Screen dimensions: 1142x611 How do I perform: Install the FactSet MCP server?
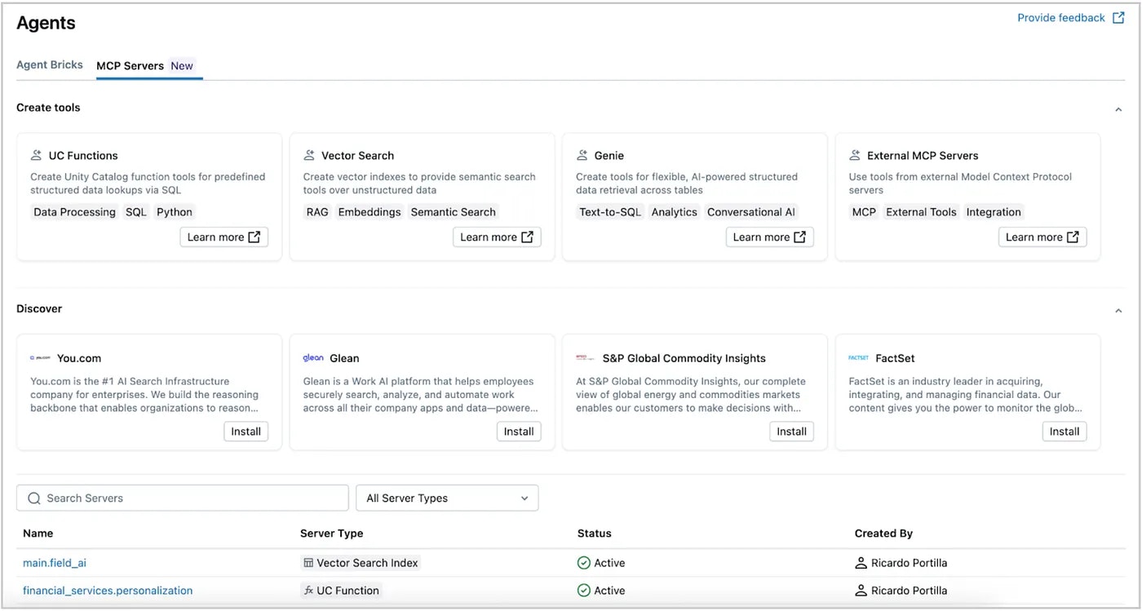(x=1064, y=432)
